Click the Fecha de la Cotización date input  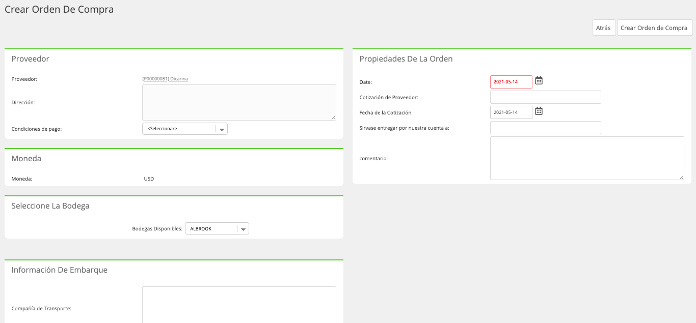click(511, 112)
